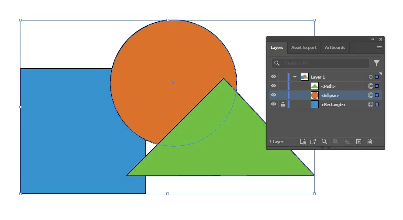Select the Layer 1 name
Viewport: 403px width, 220px height.
tap(318, 77)
